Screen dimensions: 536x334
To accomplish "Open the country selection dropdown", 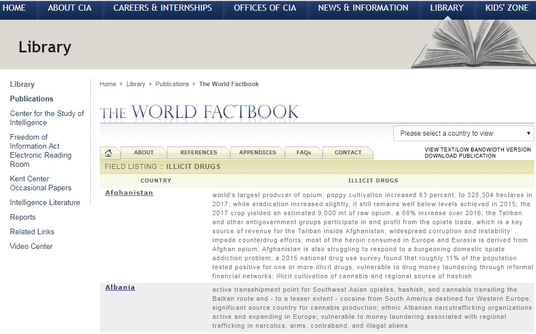I will [463, 133].
